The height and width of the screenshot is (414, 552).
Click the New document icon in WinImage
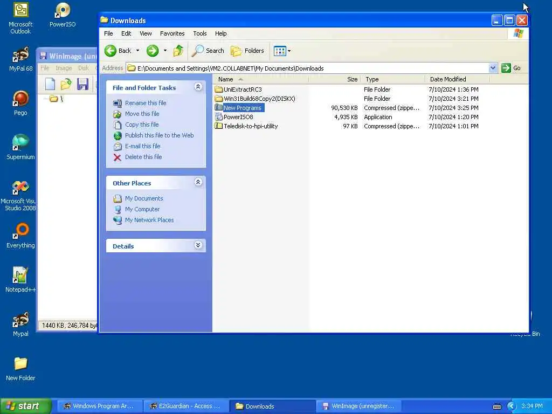[x=50, y=84]
